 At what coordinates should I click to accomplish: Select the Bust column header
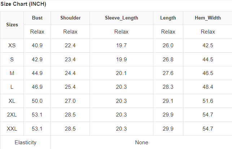coord(37,18)
